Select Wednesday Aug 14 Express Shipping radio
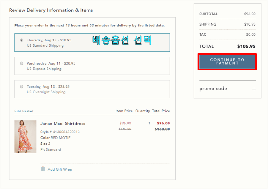Screen dimensions: 268x189 22,63
